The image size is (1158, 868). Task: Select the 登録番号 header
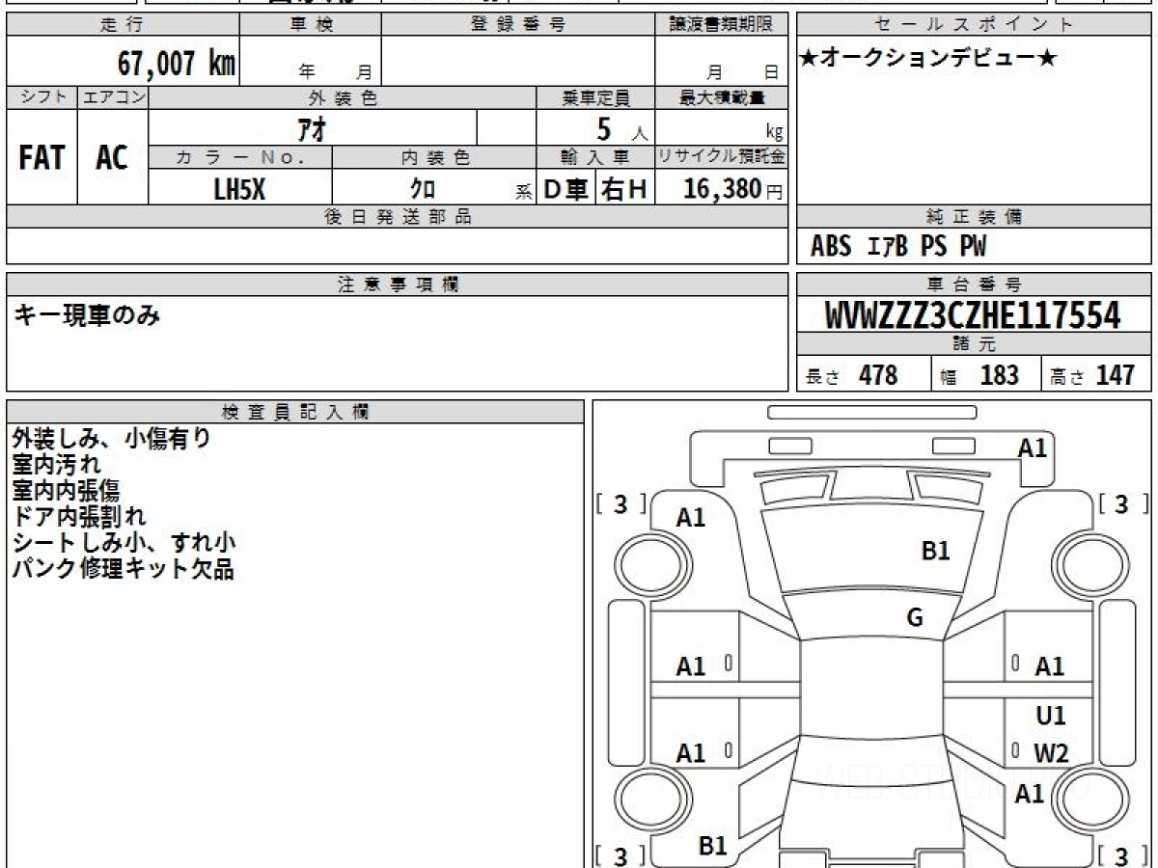518,25
